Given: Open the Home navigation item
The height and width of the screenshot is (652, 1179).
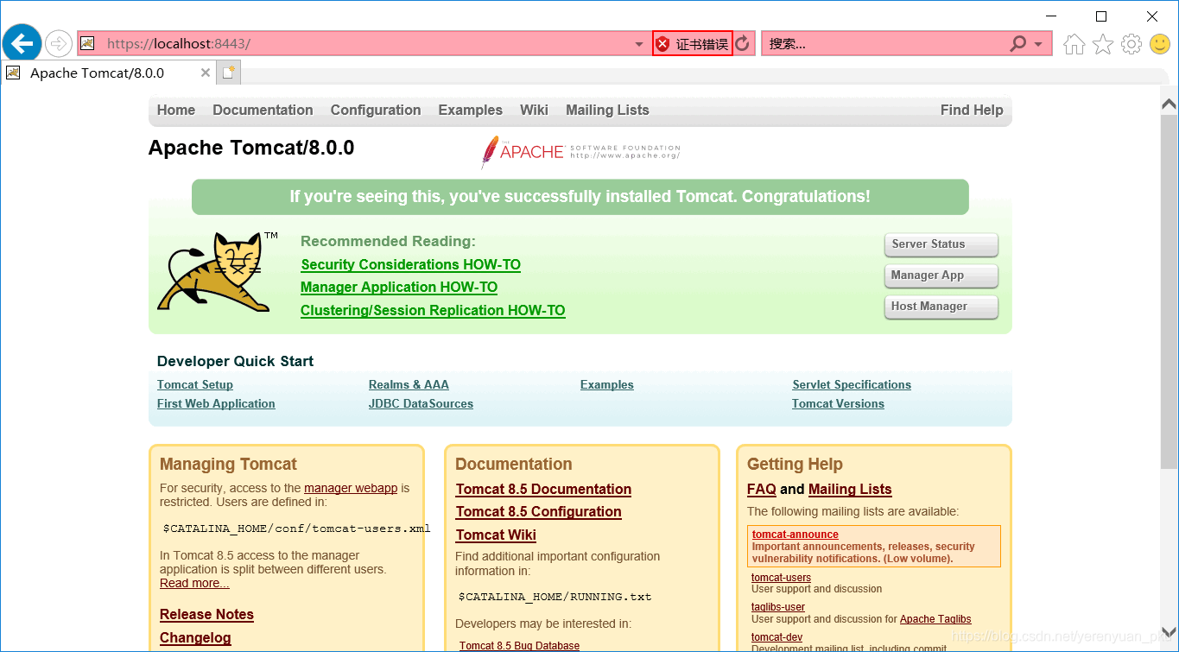Looking at the screenshot, I should pos(176,110).
